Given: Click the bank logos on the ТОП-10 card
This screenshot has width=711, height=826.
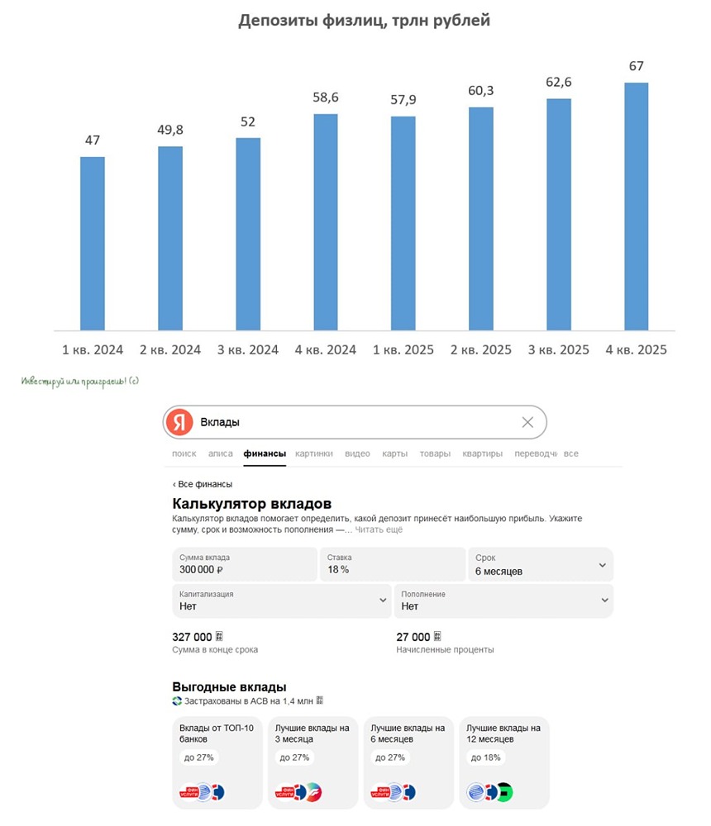Looking at the screenshot, I should click(202, 793).
